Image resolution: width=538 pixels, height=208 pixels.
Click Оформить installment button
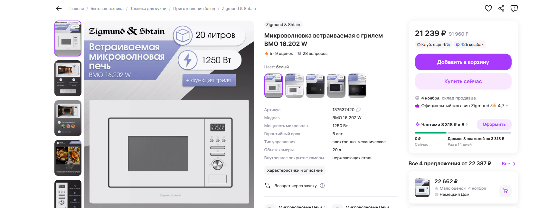coord(494,125)
